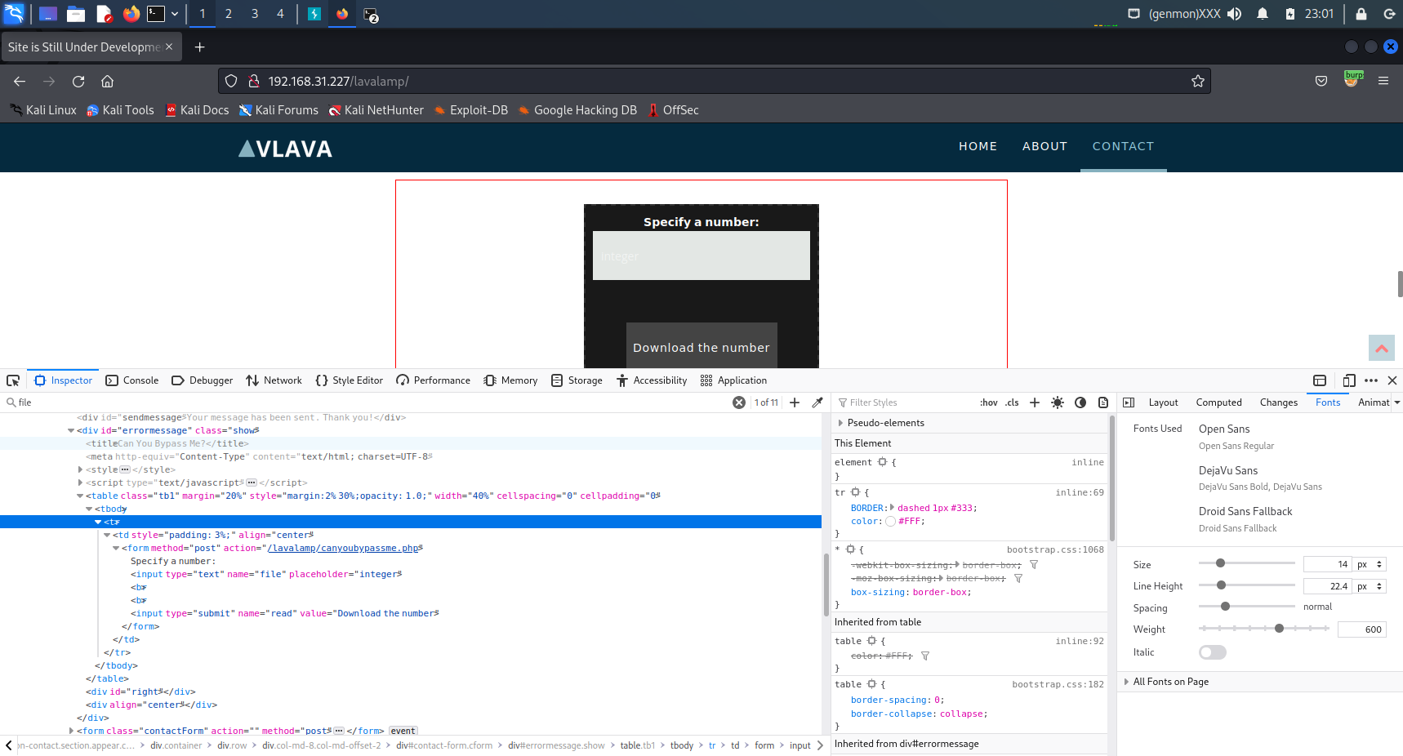Switch to the Console tab
The height and width of the screenshot is (756, 1403).
pyautogui.click(x=132, y=380)
